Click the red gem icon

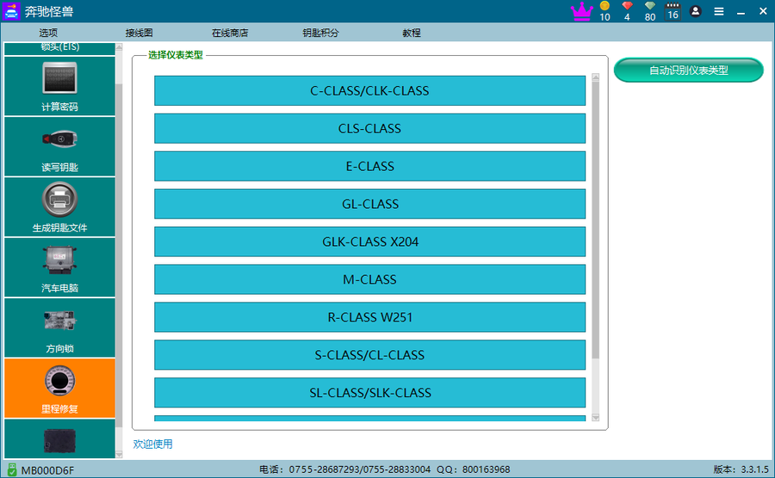pyautogui.click(x=627, y=7)
